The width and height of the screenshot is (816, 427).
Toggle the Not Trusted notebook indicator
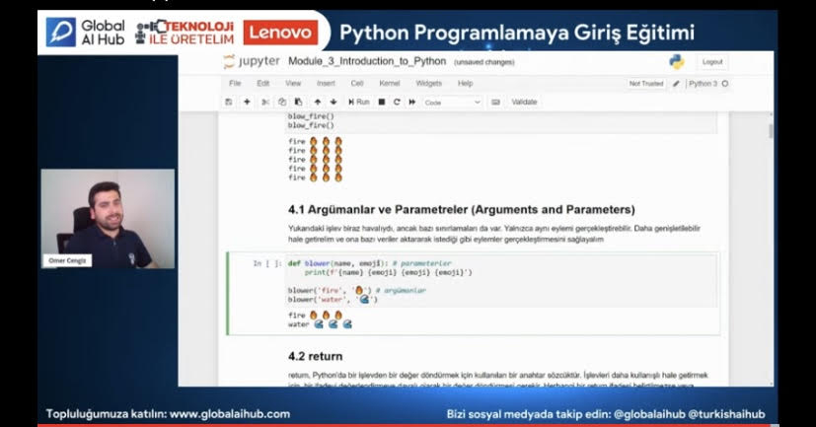[x=646, y=84]
